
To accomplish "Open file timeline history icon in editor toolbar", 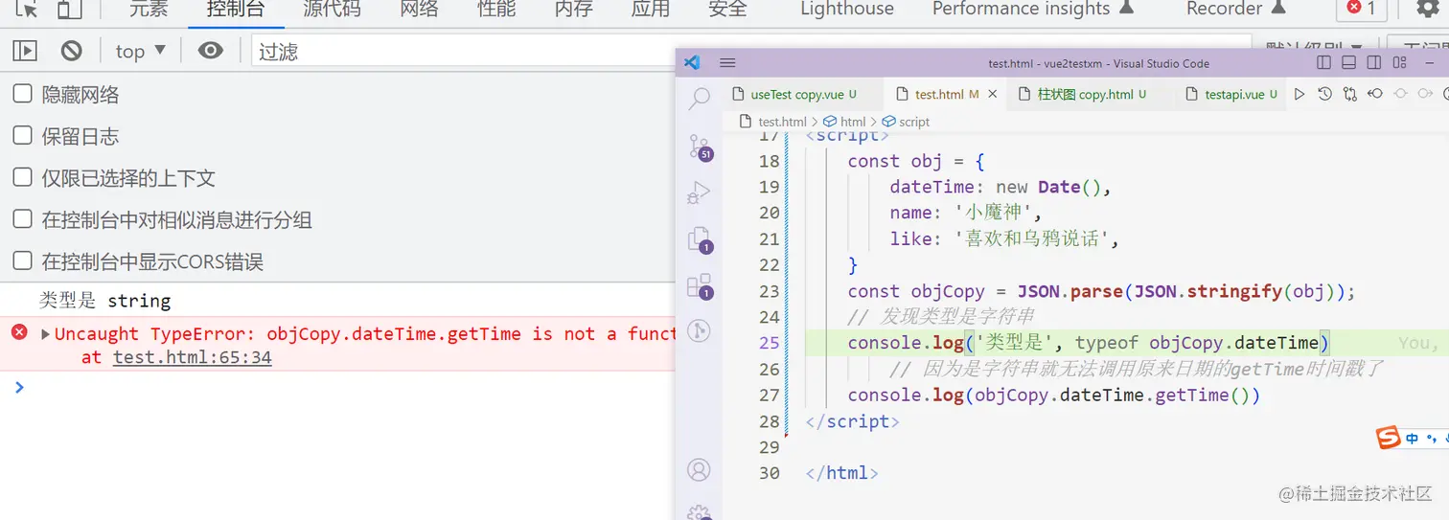I will [1324, 94].
